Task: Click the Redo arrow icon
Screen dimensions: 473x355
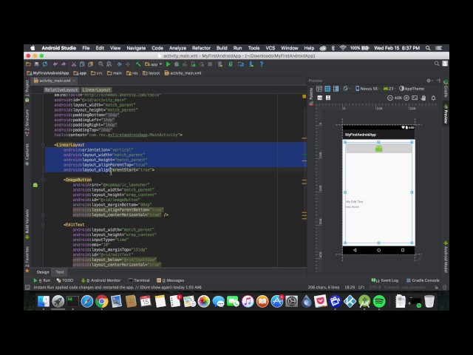Action: pos(64,64)
